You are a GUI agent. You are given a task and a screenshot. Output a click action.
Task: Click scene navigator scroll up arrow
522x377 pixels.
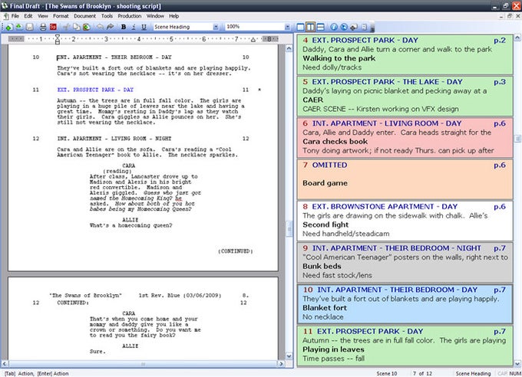tap(517, 38)
